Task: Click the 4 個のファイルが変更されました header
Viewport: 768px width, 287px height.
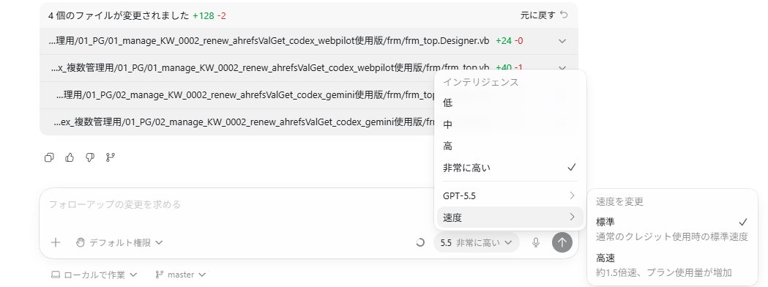Action: click(119, 15)
